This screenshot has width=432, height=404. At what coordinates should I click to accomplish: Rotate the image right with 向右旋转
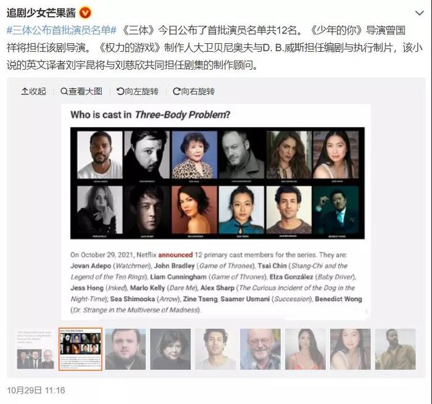tap(194, 91)
